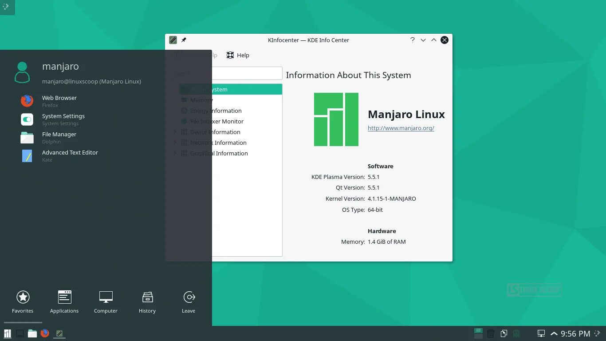Open the http://www.manjaro.org/ link

coord(401,128)
